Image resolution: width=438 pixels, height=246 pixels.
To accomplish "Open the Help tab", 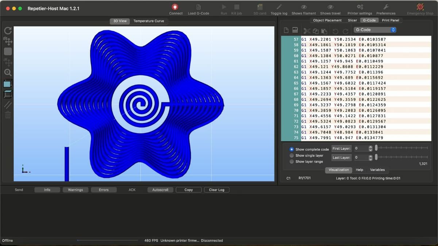I will tap(360, 170).
